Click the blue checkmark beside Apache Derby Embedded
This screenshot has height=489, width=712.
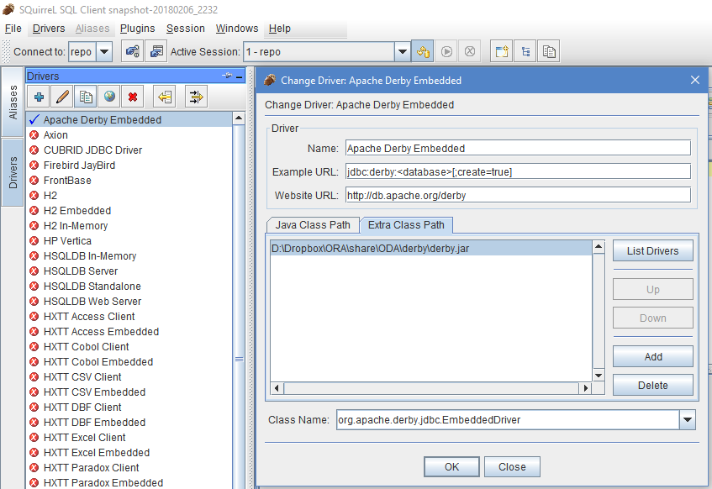tap(34, 119)
